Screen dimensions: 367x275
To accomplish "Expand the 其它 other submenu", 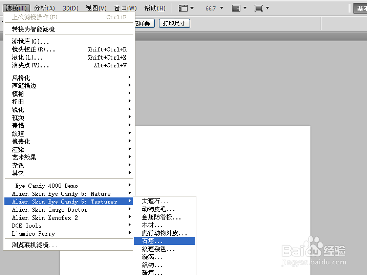I will (69, 173).
